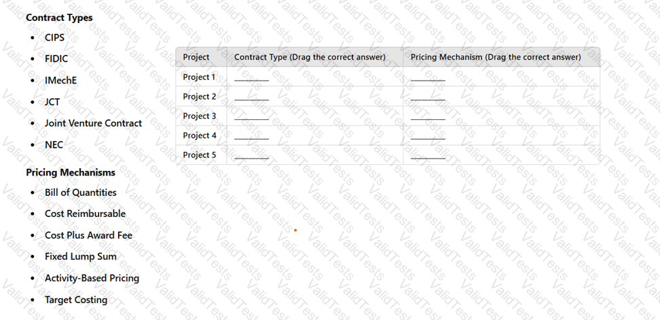The height and width of the screenshot is (320, 660).
Task: Click the Activity-Based Pricing option
Action: tap(92, 278)
